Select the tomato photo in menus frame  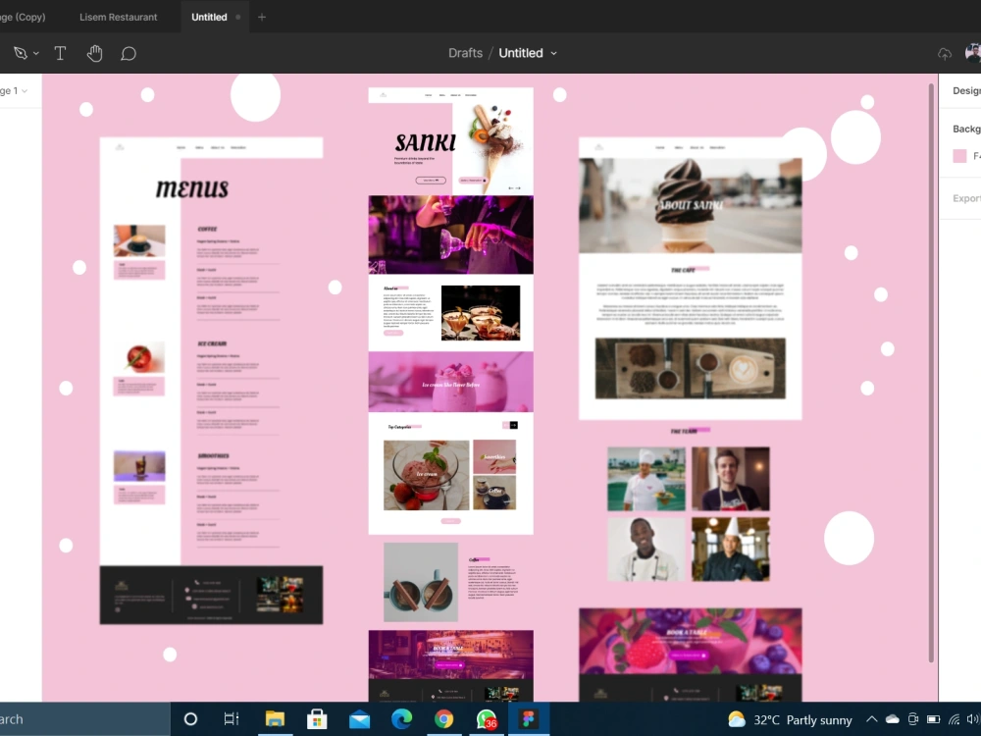point(139,358)
